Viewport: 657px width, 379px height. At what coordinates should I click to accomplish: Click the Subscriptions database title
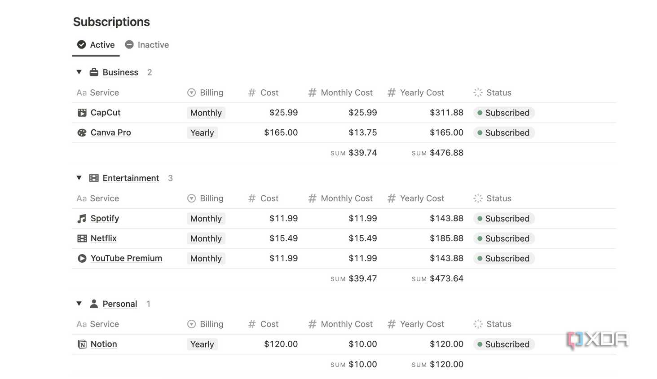[x=111, y=22]
